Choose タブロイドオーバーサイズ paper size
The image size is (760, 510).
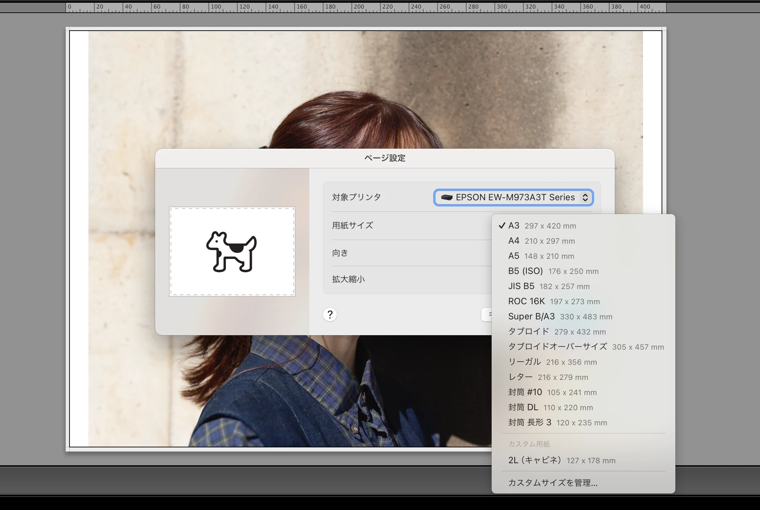click(586, 347)
